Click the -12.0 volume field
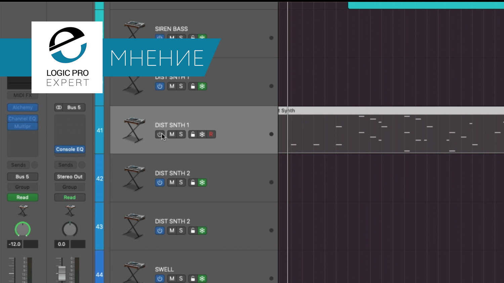 coord(15,244)
